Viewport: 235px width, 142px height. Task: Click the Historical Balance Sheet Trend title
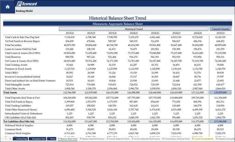click(117, 18)
